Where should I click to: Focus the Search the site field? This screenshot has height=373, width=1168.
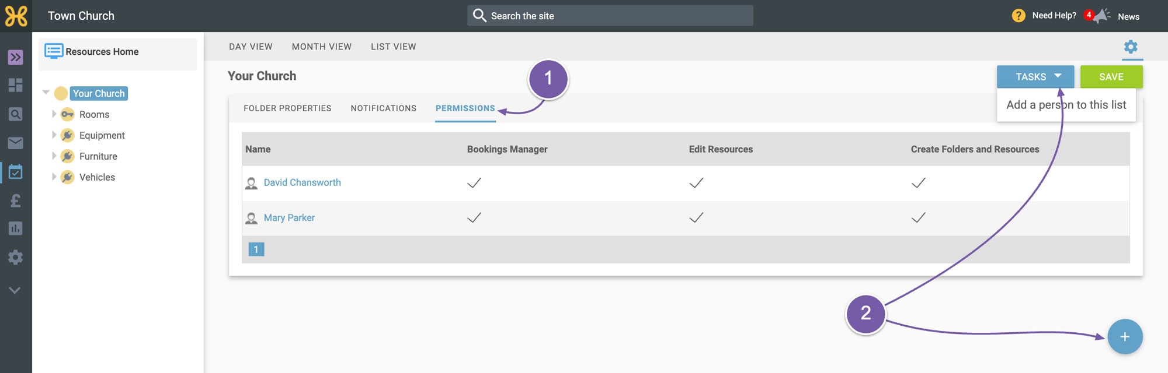610,16
